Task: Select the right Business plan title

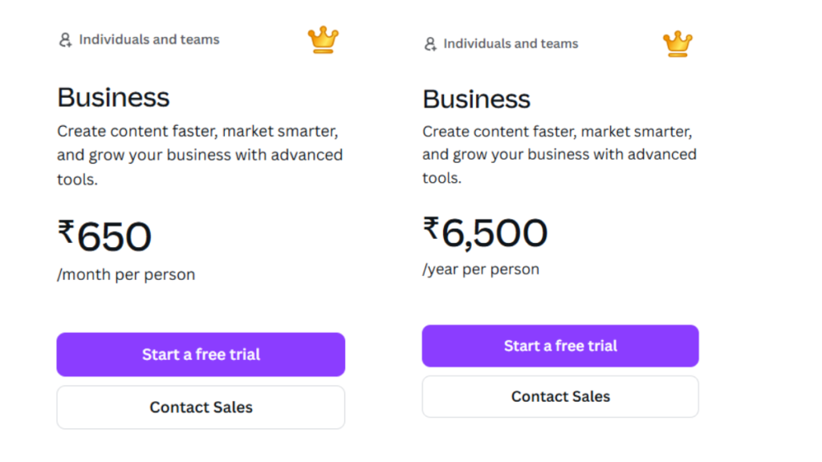Action: pyautogui.click(x=476, y=99)
